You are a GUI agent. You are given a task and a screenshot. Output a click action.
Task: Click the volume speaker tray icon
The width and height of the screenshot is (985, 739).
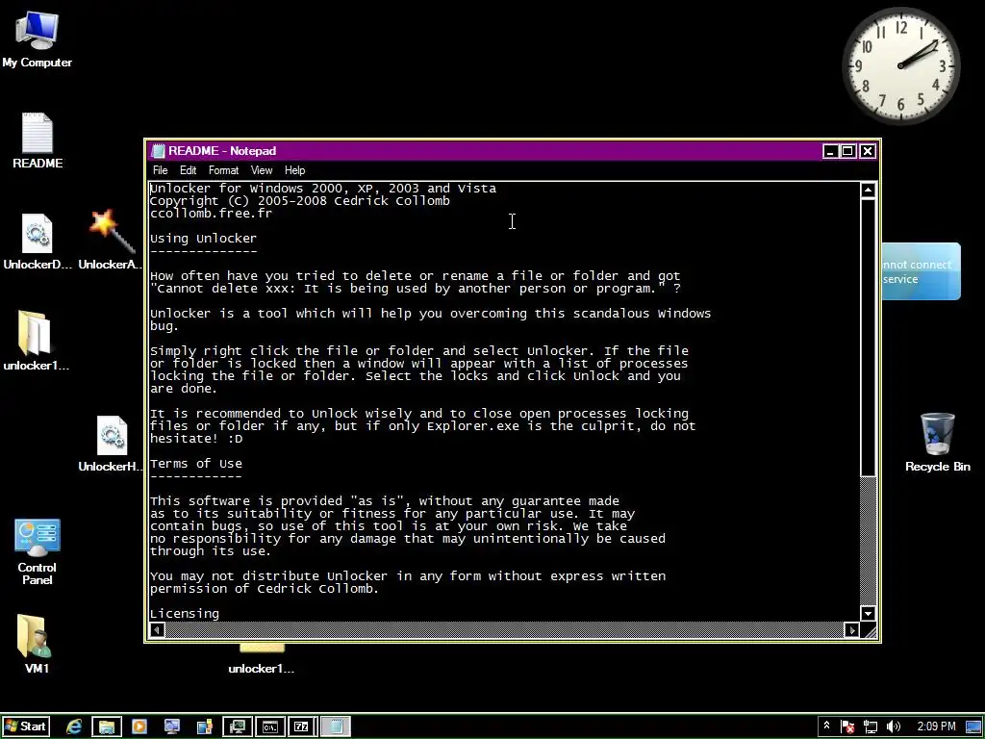pos(894,726)
